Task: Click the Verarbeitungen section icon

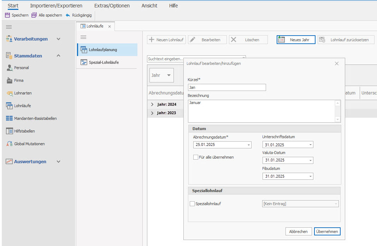Action: (x=9, y=39)
